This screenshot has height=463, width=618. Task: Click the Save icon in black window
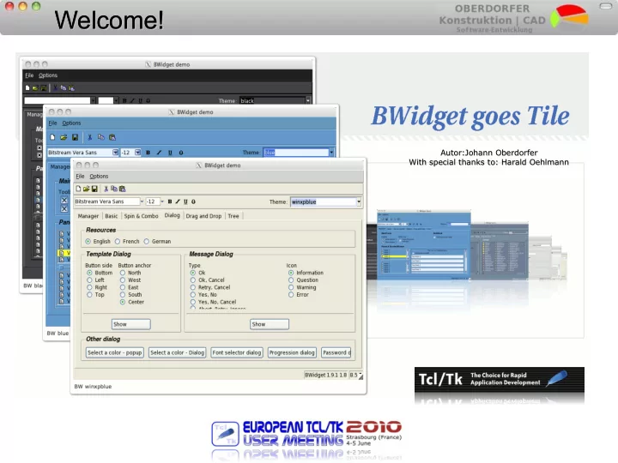(44, 87)
